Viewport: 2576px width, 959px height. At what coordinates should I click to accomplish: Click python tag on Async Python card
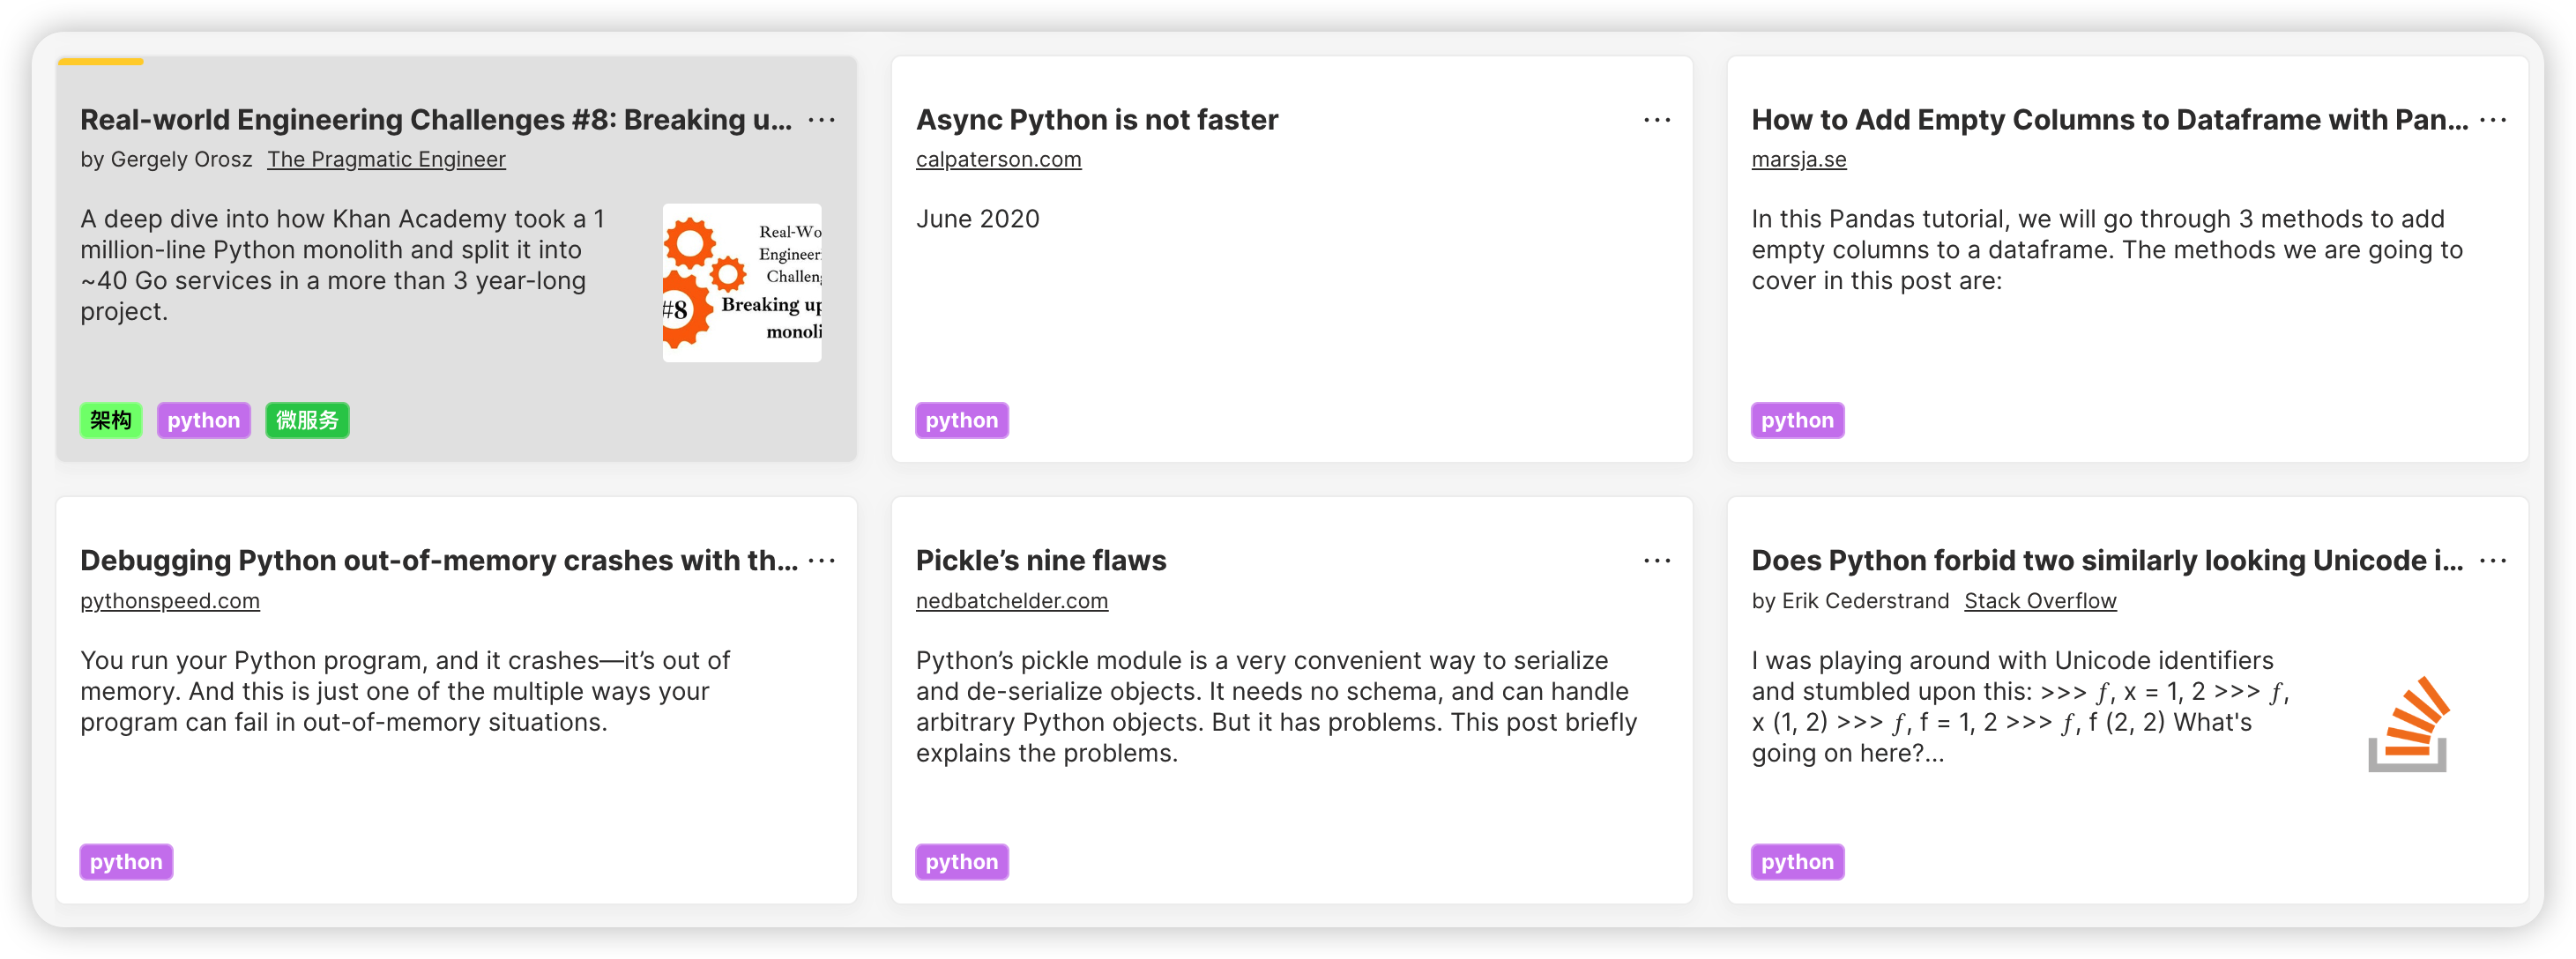(x=961, y=421)
